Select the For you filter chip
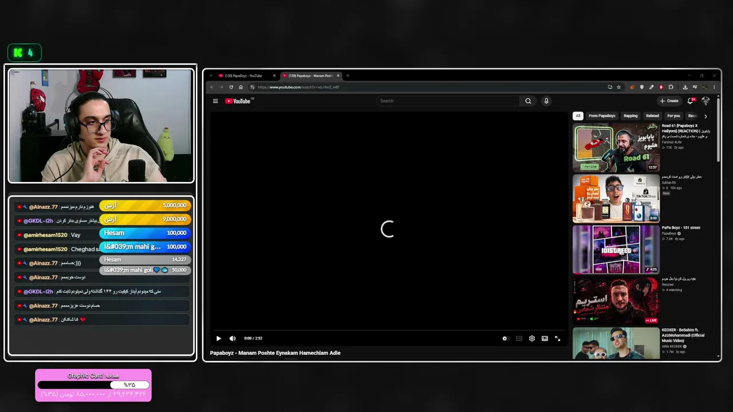This screenshot has height=412, width=733. 673,116
